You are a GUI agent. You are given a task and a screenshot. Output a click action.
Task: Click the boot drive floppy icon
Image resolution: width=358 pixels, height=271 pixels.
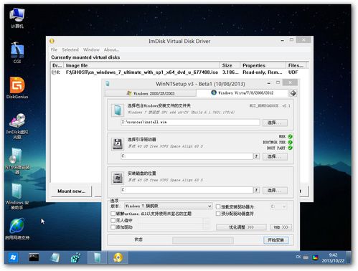118,143
